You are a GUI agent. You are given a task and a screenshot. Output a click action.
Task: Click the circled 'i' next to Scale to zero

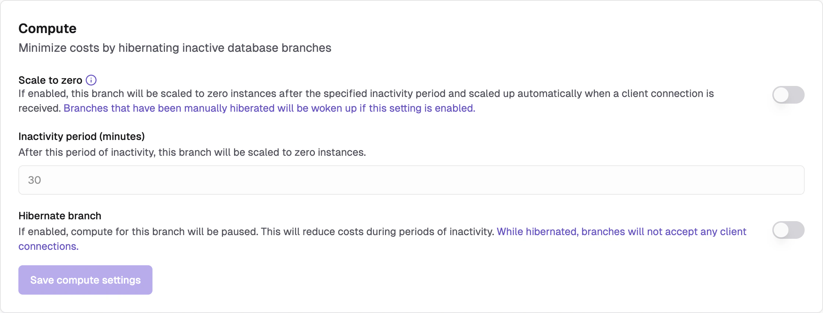(x=91, y=80)
